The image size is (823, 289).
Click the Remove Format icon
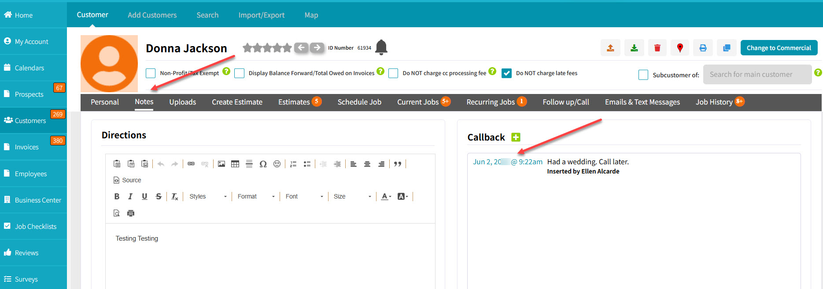[175, 196]
